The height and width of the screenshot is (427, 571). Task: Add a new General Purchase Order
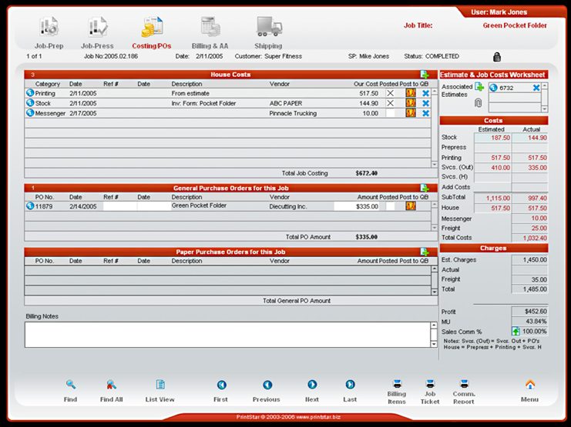425,188
